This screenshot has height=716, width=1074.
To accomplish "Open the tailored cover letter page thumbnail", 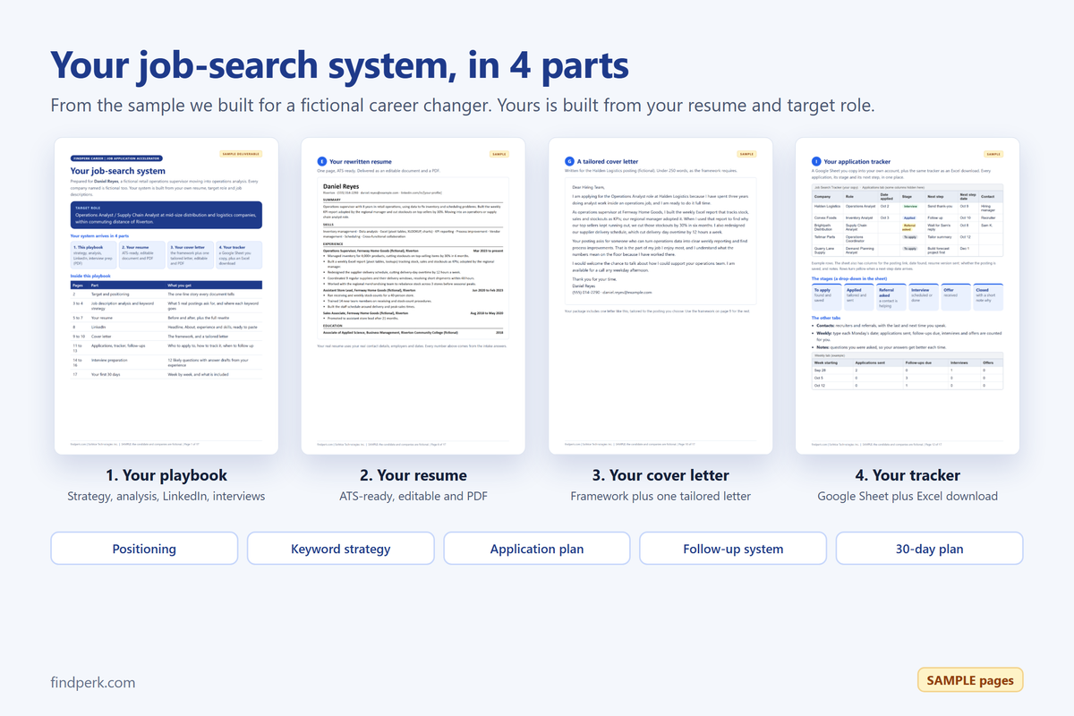I will tap(661, 296).
